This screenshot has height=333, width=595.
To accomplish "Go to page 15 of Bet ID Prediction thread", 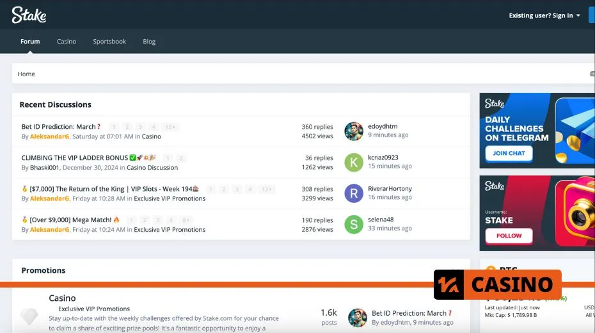I will (170, 127).
